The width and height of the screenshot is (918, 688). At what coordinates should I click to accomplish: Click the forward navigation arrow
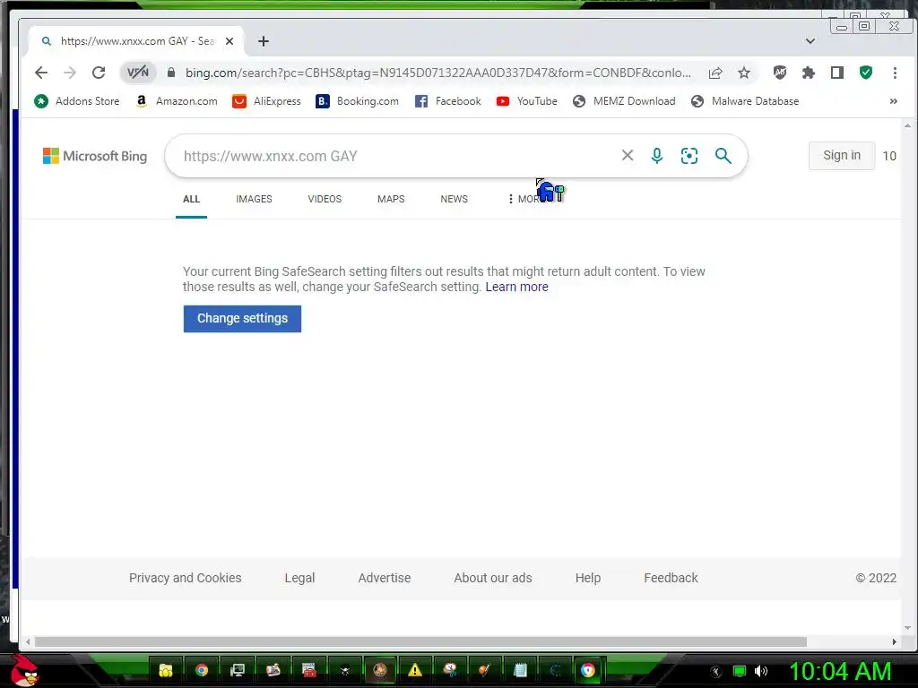[x=70, y=73]
